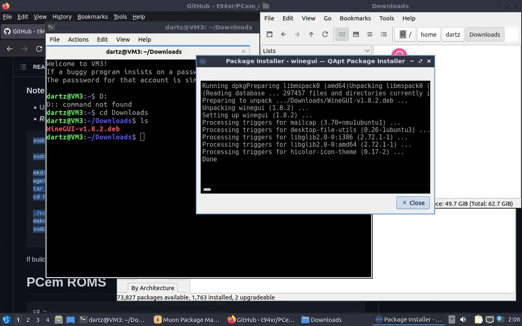Go forward in file manager toolbar
This screenshot has height=326, width=522.
tap(297, 34)
